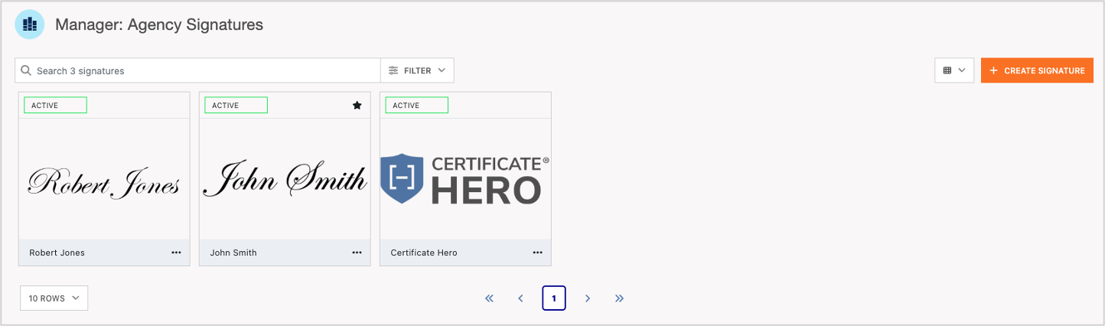Open the three-dot menu for John Smith
1105x326 pixels.
pos(357,253)
